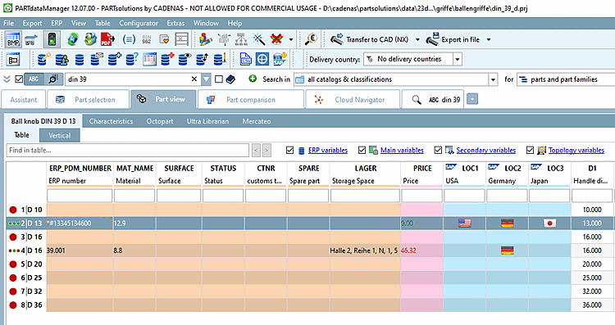Click the PDF export icon
Screen dimensions: 615x325
(x=108, y=39)
